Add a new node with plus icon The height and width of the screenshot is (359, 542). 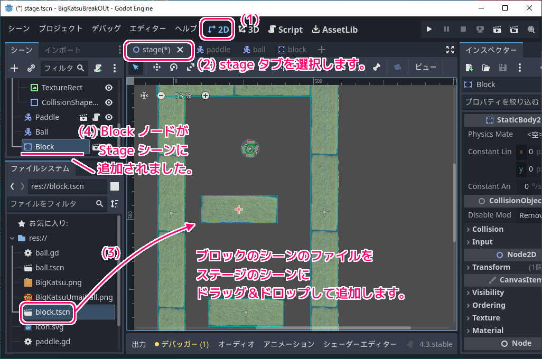click(14, 68)
